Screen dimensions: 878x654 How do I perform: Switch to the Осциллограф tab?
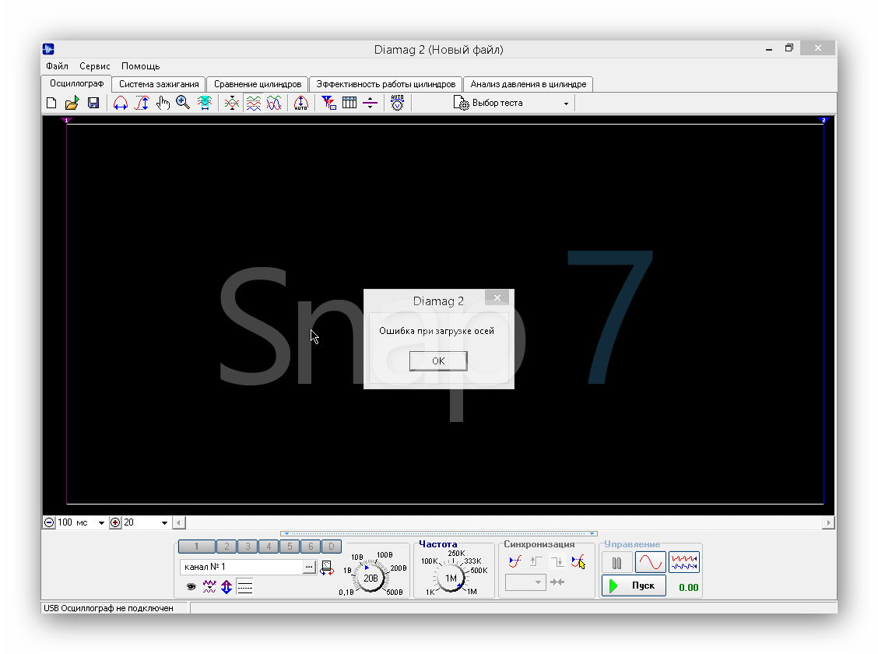click(x=77, y=83)
